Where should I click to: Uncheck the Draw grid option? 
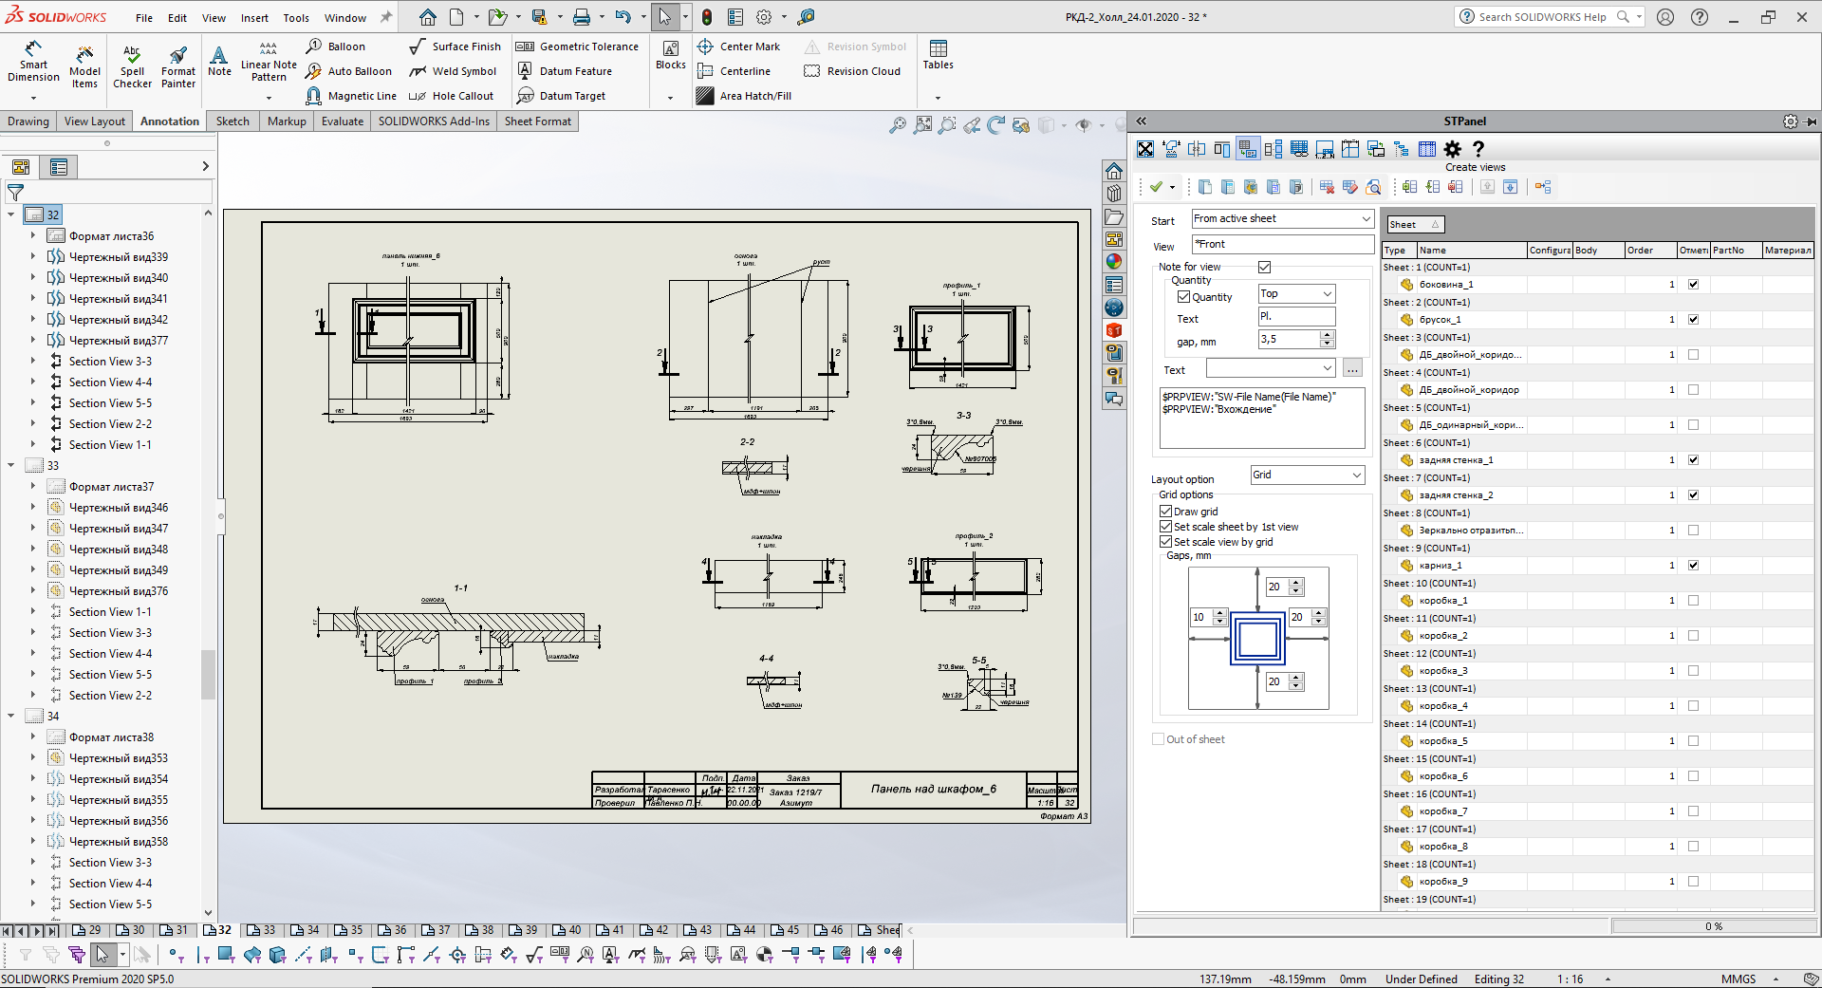(1165, 512)
